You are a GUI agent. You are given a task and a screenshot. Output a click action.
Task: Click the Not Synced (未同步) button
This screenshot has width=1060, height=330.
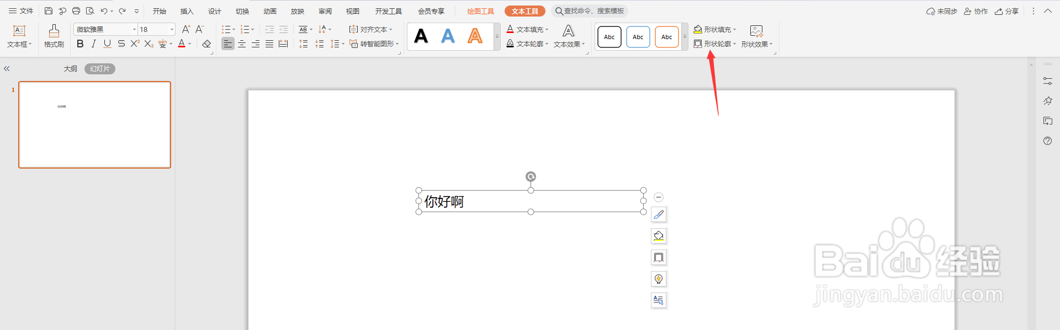click(941, 11)
